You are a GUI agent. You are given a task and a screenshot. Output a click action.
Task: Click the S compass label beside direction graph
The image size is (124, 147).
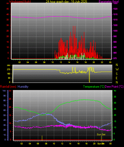[x=117, y=74]
